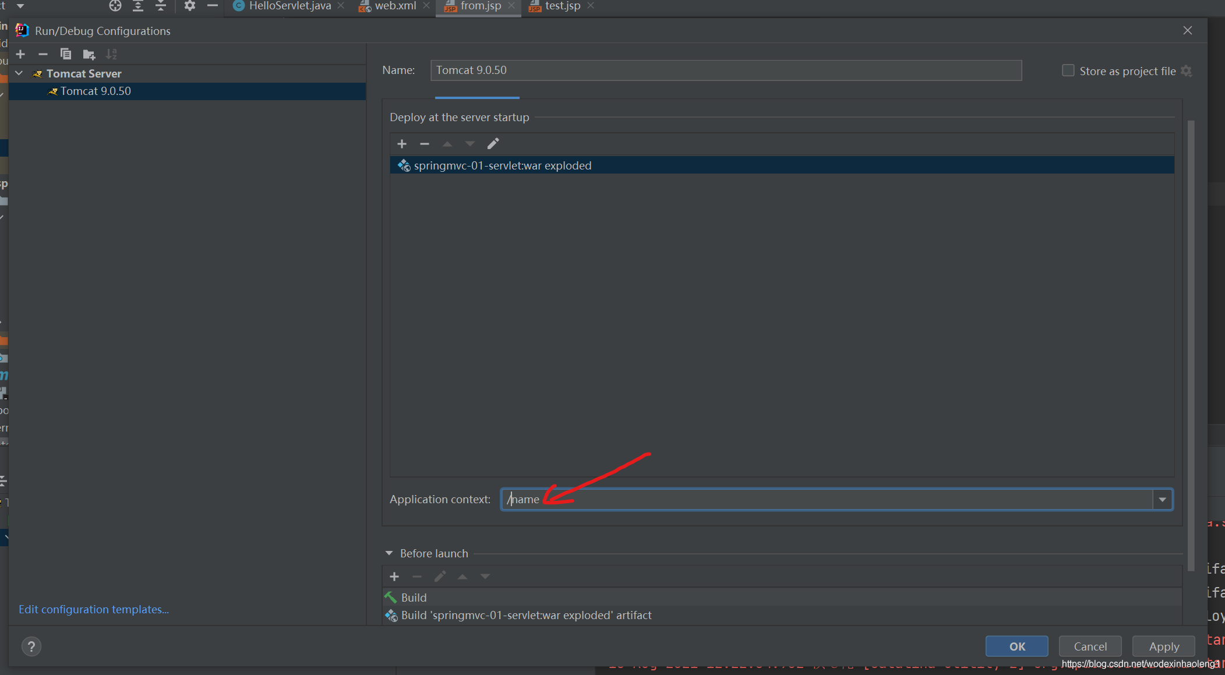This screenshot has height=675, width=1225.
Task: Close the Run/Debug Configurations dialog
Action: 1188,30
